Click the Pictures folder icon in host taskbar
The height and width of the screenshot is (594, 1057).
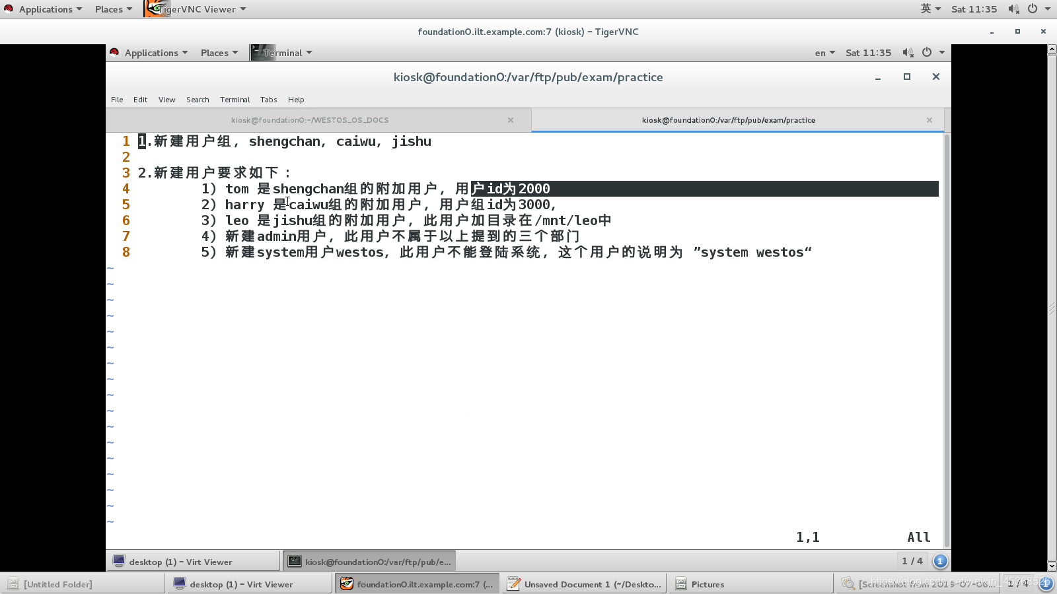[x=681, y=584]
